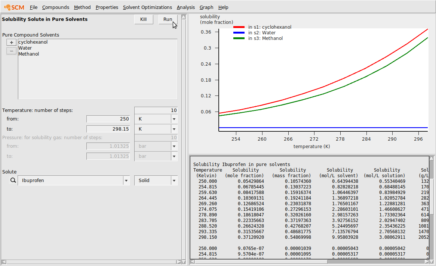Open the File menu
The image size is (436, 266).
pyautogui.click(x=33, y=7)
